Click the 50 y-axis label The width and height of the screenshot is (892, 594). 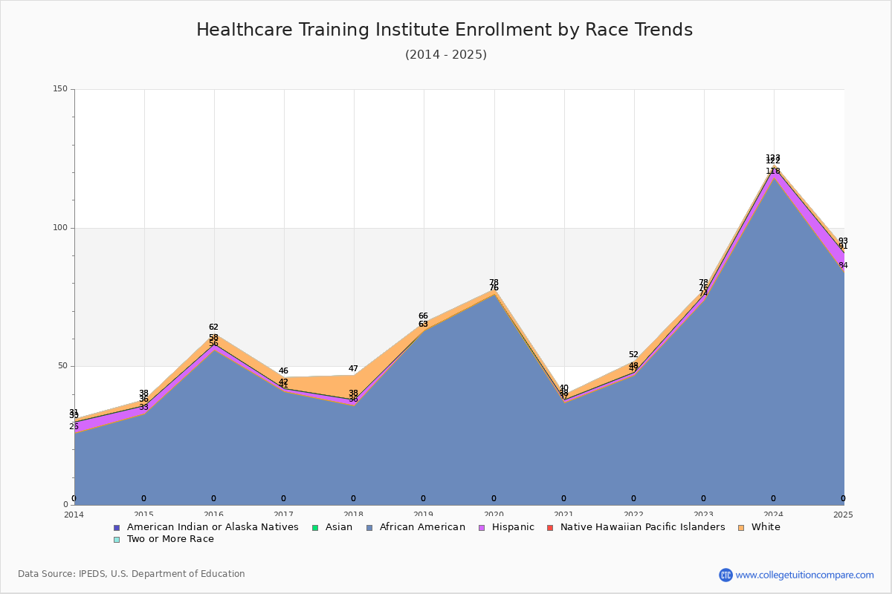(x=63, y=366)
